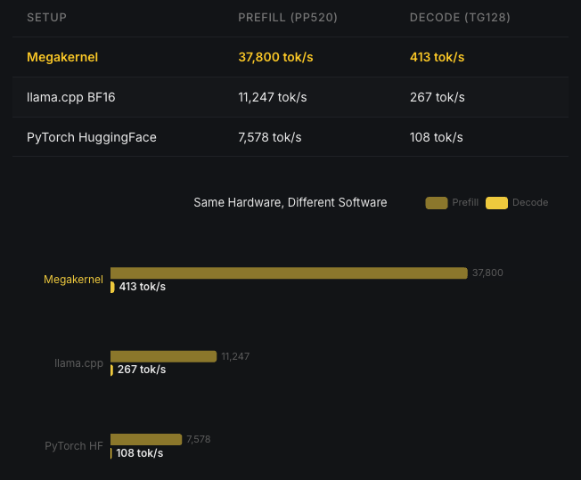Click the llama.cpp prefill bar in chart
Image resolution: width=581 pixels, height=480 pixels.
pos(163,356)
